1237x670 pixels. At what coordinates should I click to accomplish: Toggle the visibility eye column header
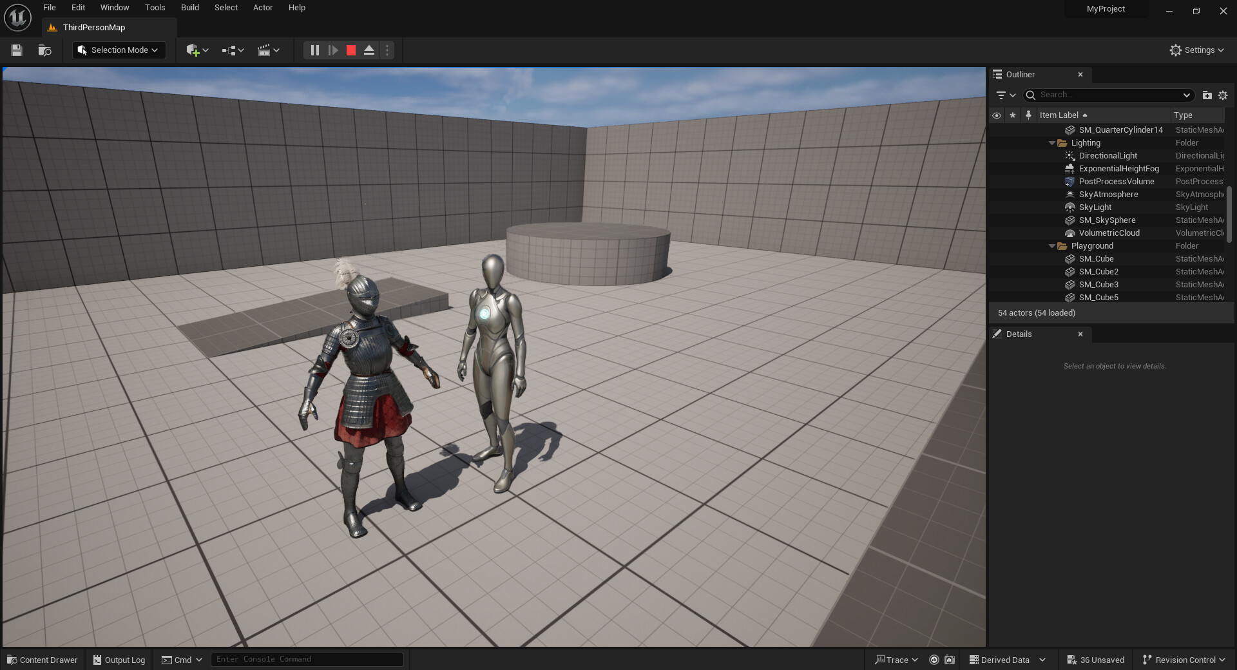[x=997, y=115]
